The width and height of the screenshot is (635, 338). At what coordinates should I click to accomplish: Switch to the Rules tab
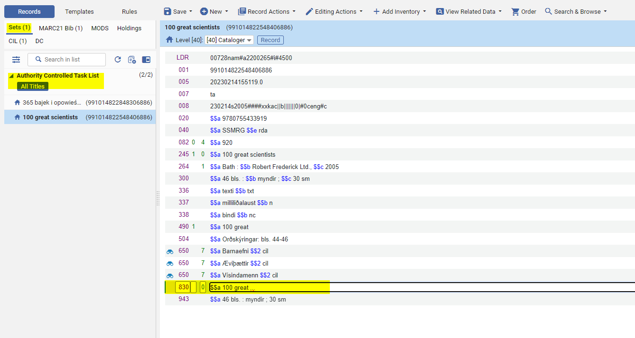[x=130, y=11]
